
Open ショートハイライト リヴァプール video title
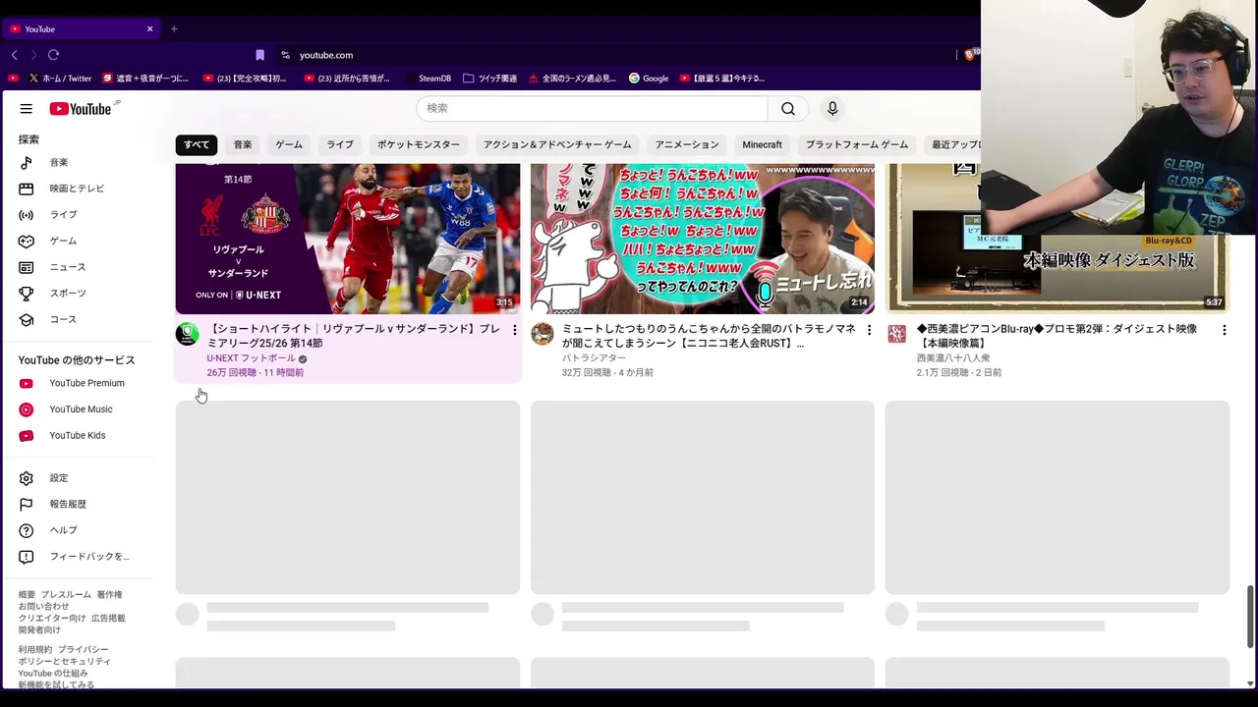coord(354,336)
